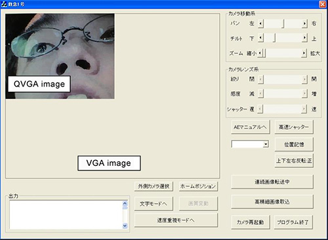
Task: Click the pan left arrow (左)
Action: pyautogui.click(x=260, y=24)
